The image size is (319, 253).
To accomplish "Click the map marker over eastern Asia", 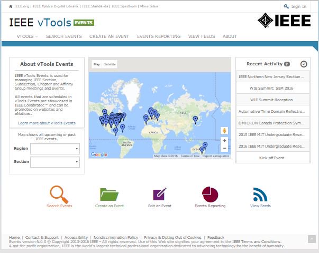I will pyautogui.click(x=195, y=120).
